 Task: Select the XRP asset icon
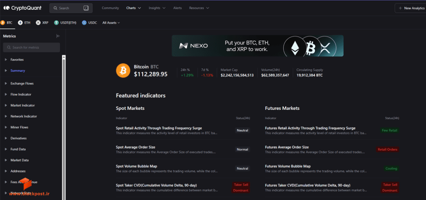(x=38, y=22)
